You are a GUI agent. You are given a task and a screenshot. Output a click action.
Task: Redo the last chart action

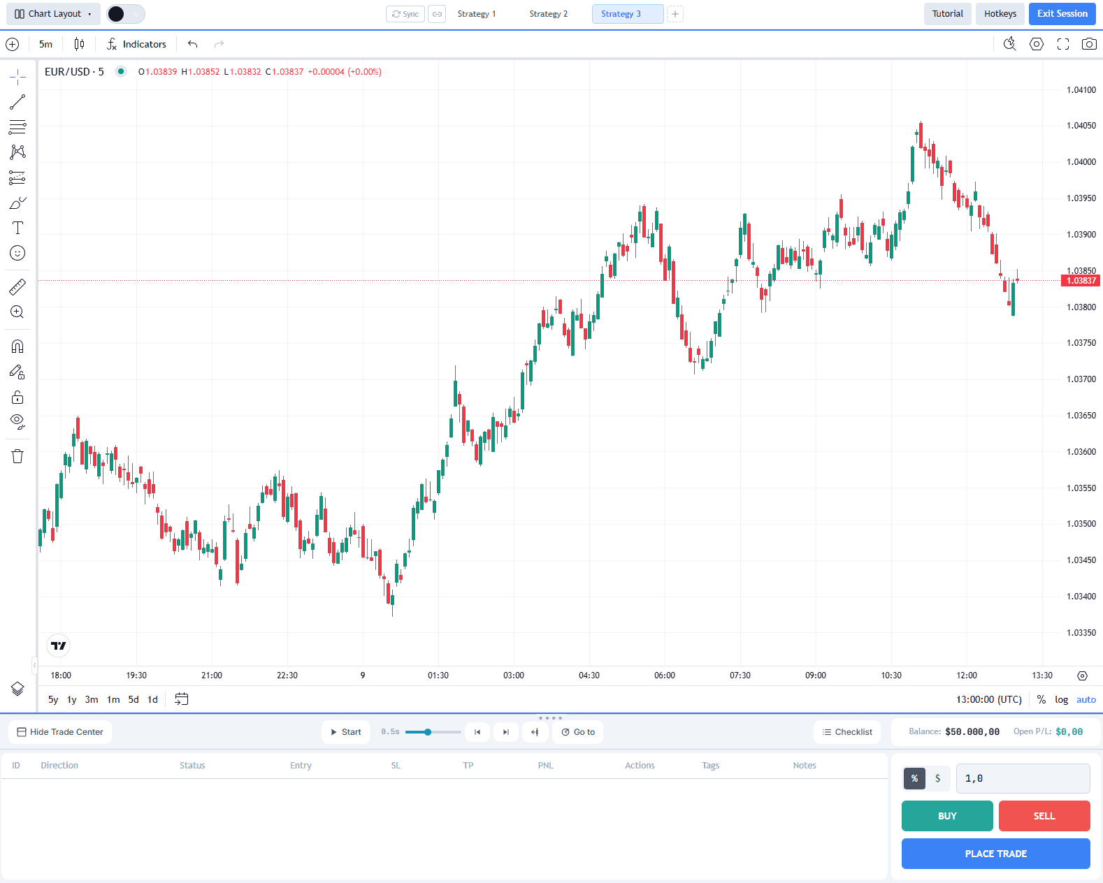coord(219,44)
